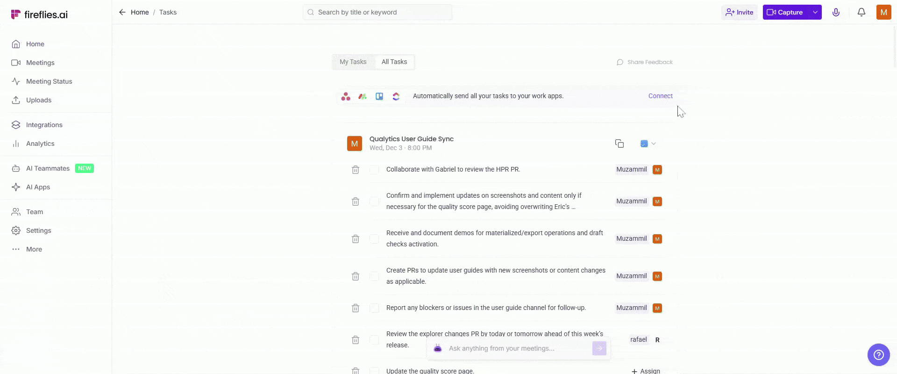897x374 pixels.
Task: Go back using the left arrow
Action: coord(122,12)
